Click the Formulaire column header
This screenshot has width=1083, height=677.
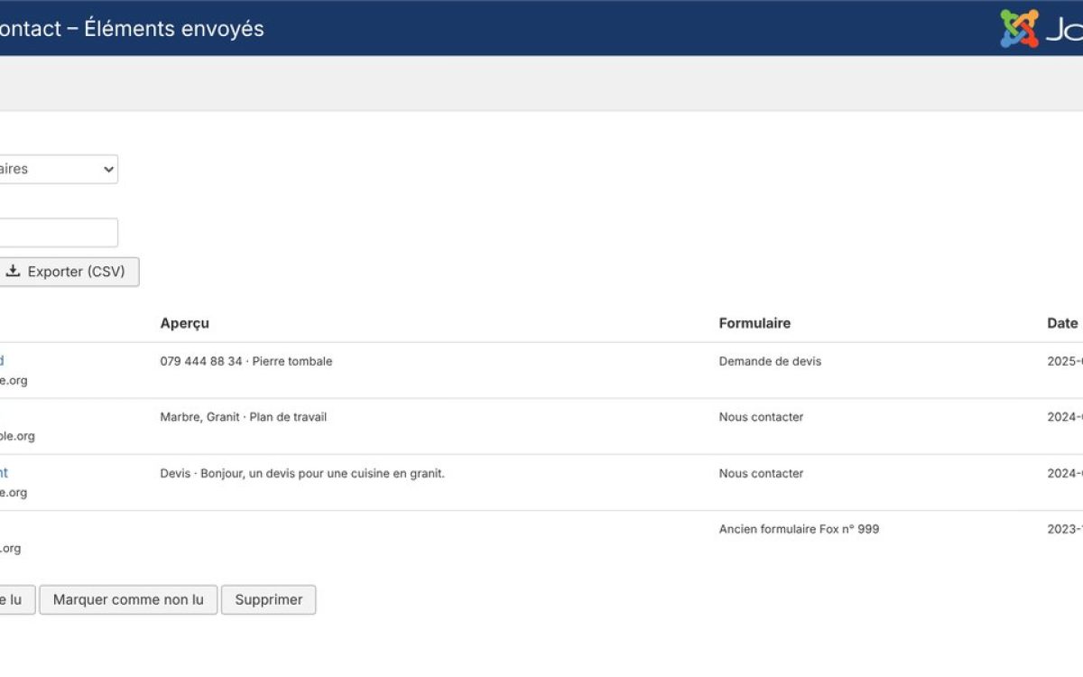tap(754, 323)
